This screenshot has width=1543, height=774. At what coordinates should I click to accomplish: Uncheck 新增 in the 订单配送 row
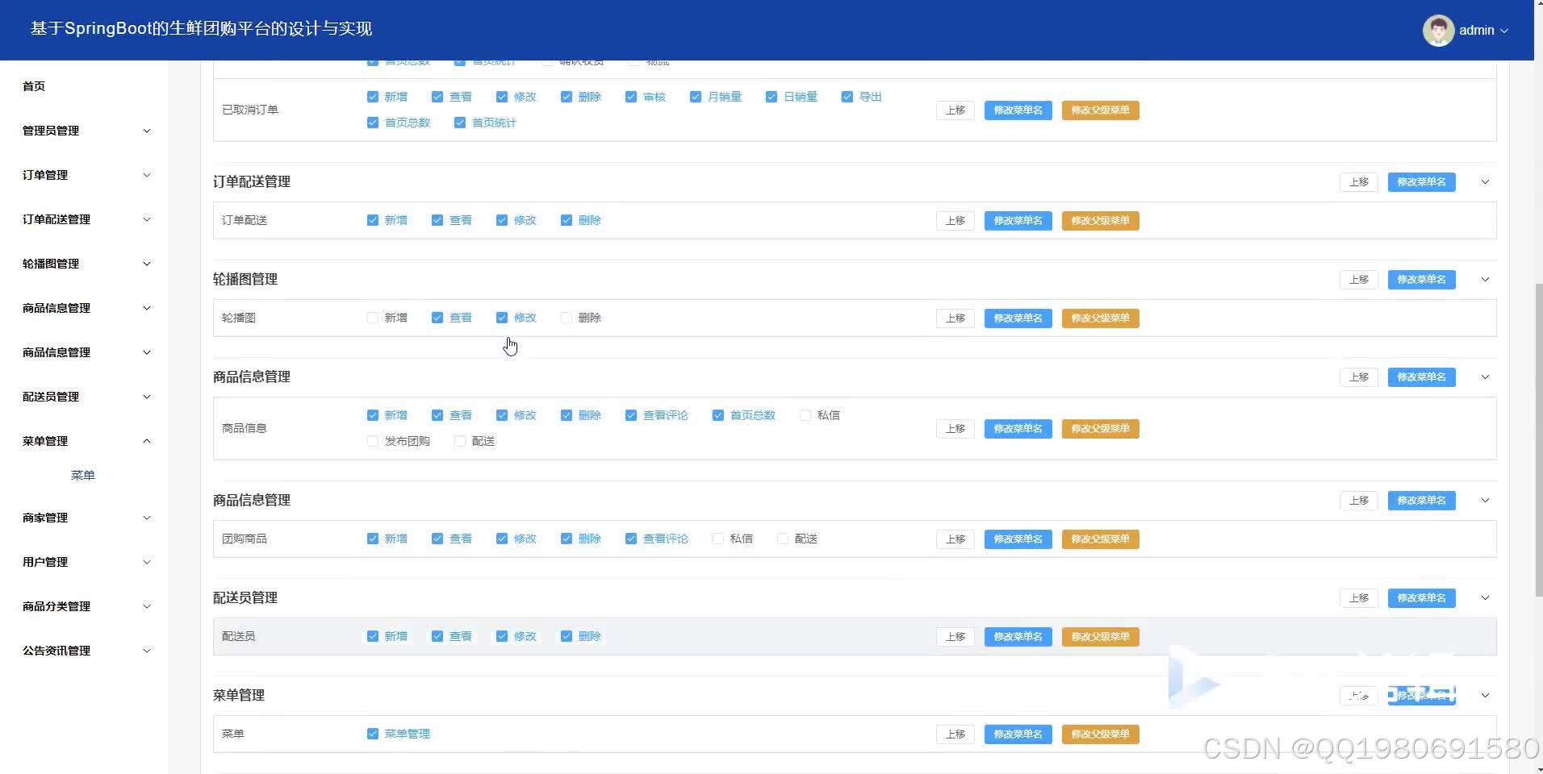tap(372, 220)
